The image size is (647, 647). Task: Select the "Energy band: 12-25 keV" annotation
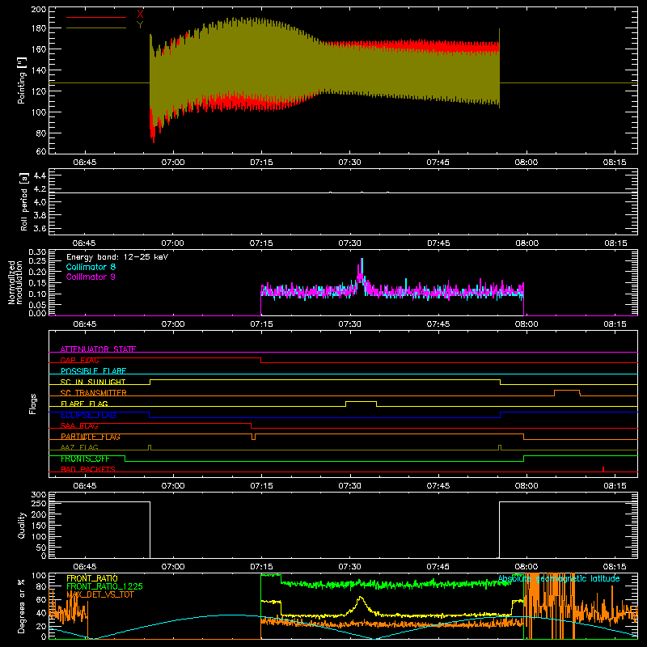point(117,257)
